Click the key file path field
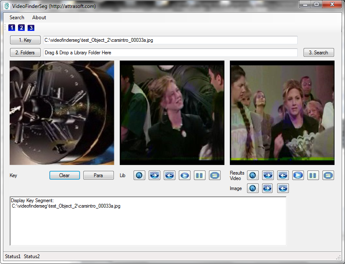 (x=170, y=40)
